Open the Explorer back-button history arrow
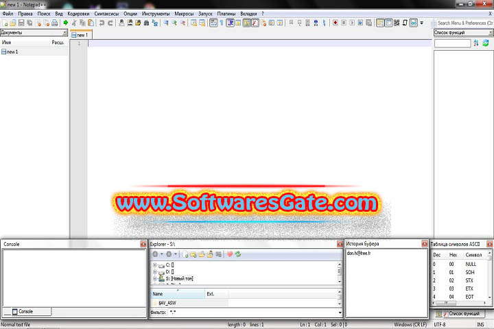This screenshot has height=329, width=494. [162, 254]
